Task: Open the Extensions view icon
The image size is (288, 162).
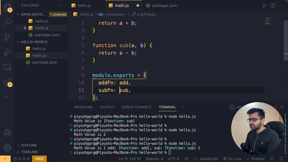Action: tap(7, 82)
